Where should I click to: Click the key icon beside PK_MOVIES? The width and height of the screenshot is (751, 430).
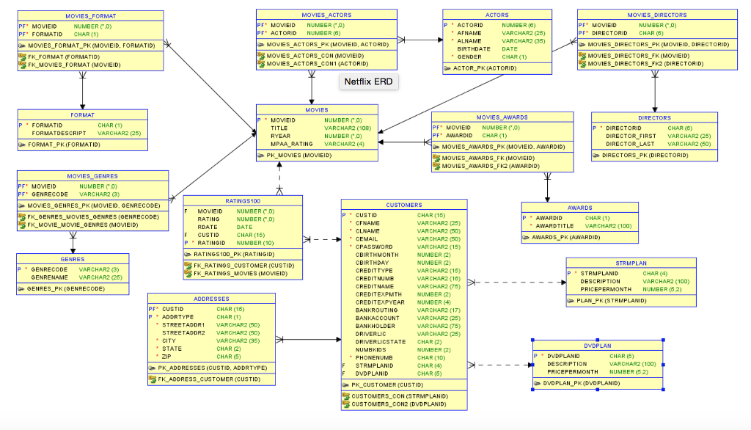[x=261, y=156]
